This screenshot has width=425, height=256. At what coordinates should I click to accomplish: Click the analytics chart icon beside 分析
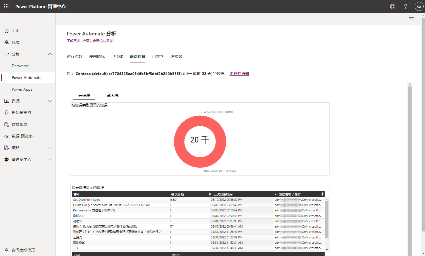[x=7, y=54]
